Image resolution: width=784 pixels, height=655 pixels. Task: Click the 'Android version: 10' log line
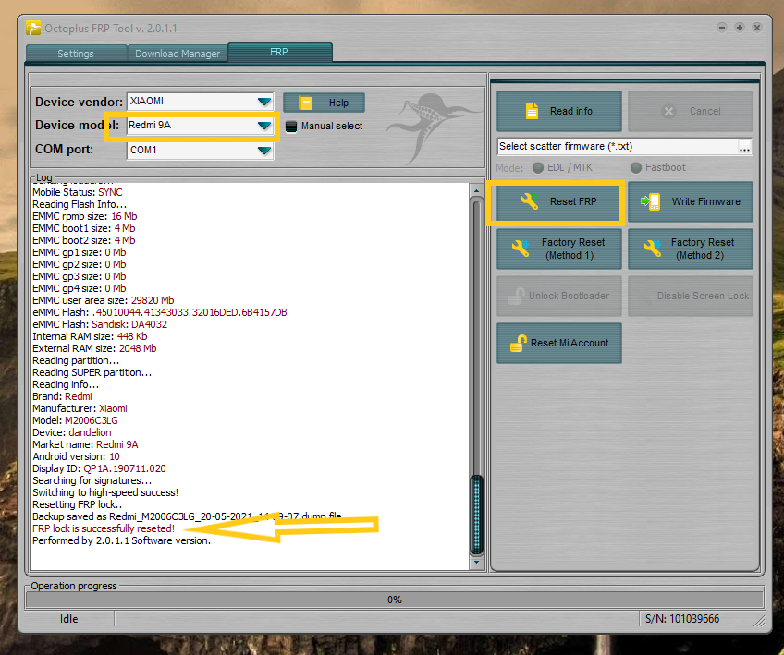[x=76, y=456]
